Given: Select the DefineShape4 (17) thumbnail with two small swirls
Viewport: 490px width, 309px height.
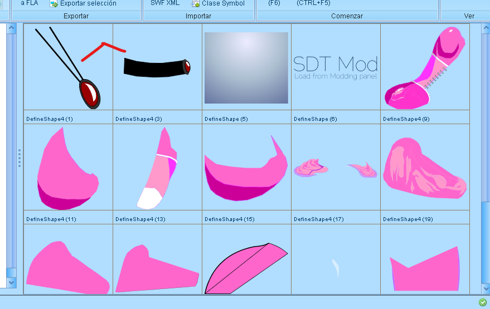Looking at the screenshot, I should tap(336, 168).
